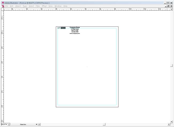Screen dimensions: 174x127
Task: Select the Company Name text on artboard
Action: coord(75,27)
